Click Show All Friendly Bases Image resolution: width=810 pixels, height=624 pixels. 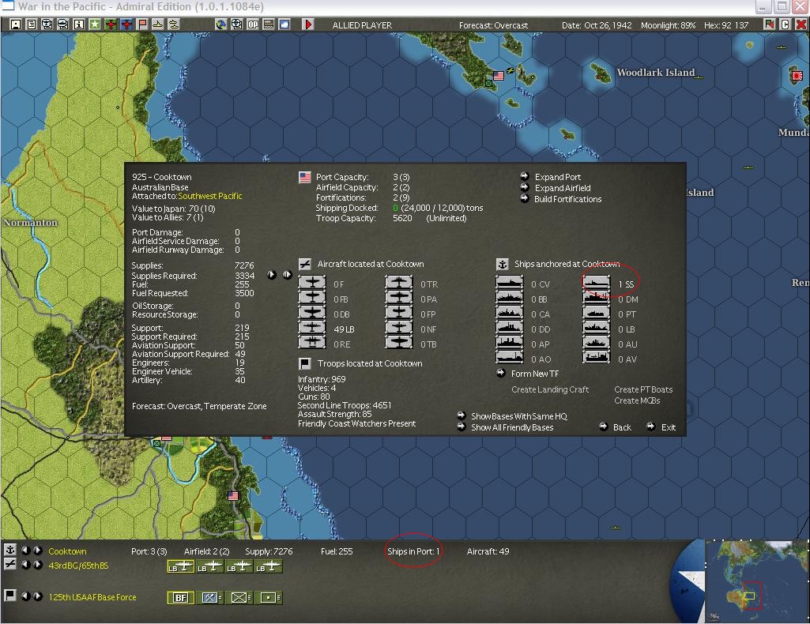click(512, 427)
